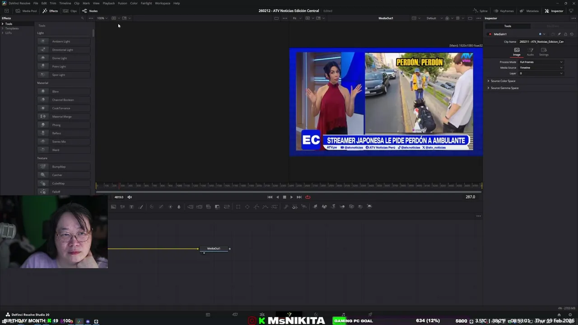The width and height of the screenshot is (578, 325).
Task: Select the Rectangle mask tool icon
Action: (238, 207)
